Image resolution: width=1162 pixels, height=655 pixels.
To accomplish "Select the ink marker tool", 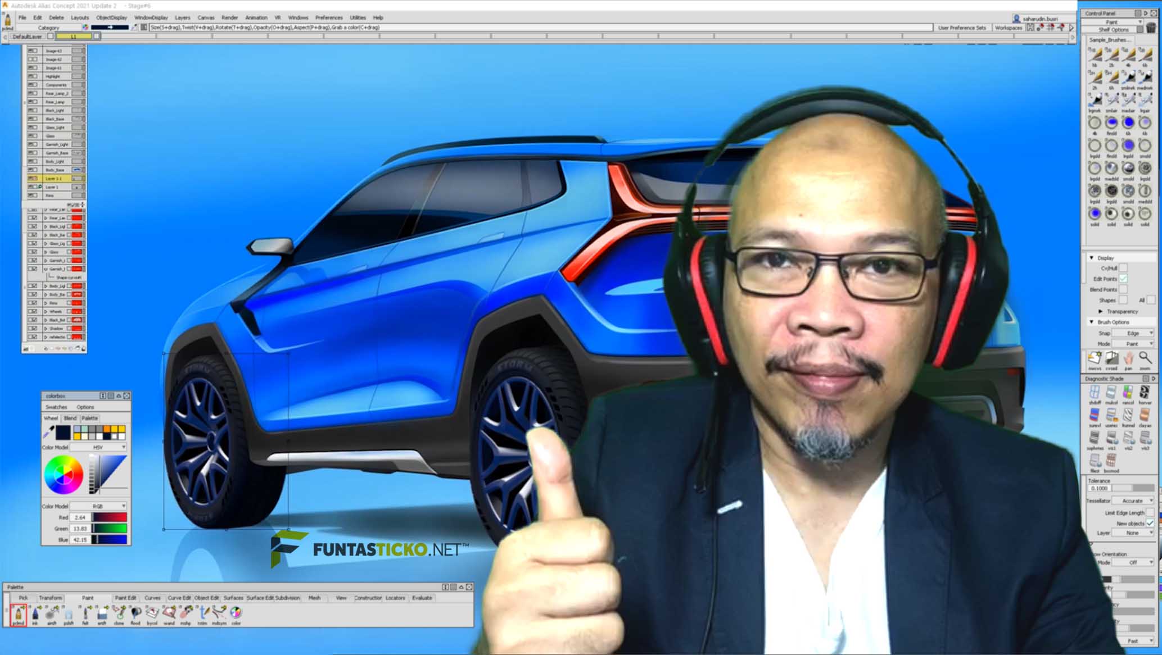I will (35, 614).
